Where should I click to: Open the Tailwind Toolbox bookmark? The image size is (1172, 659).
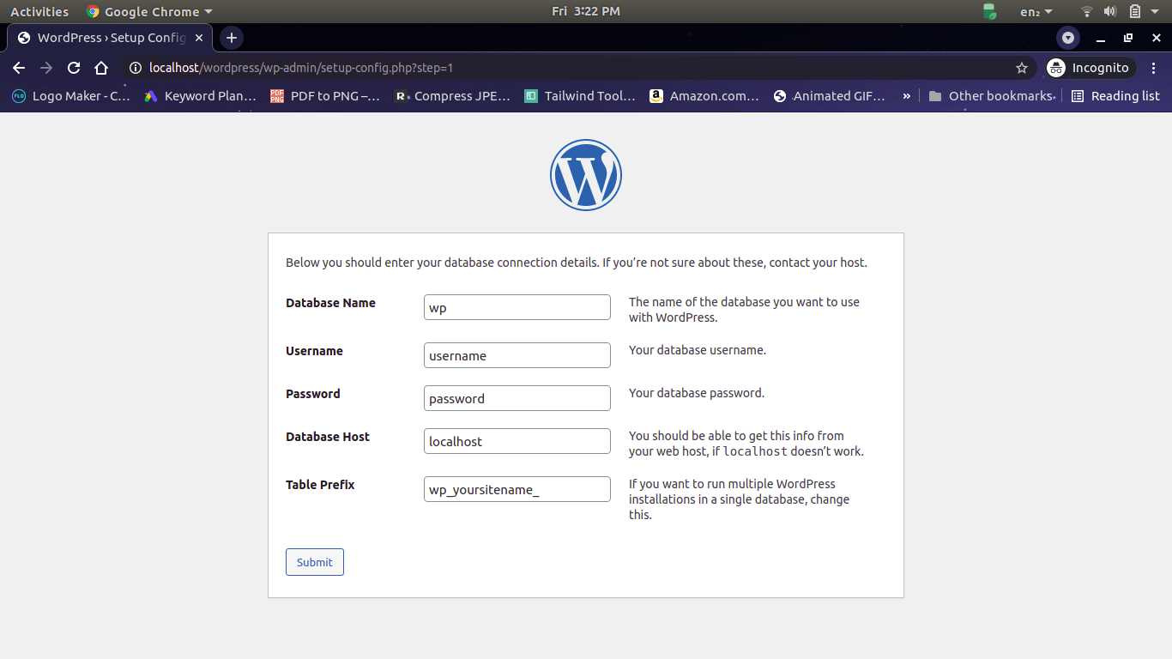click(580, 96)
